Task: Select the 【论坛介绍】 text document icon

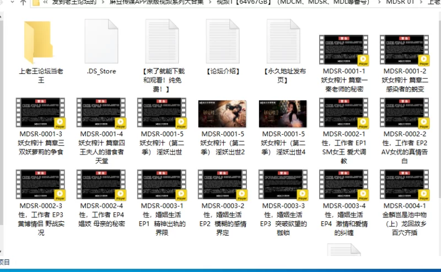Action: click(223, 41)
